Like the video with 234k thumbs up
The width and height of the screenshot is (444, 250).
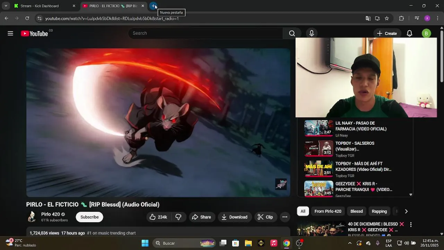pos(158,217)
